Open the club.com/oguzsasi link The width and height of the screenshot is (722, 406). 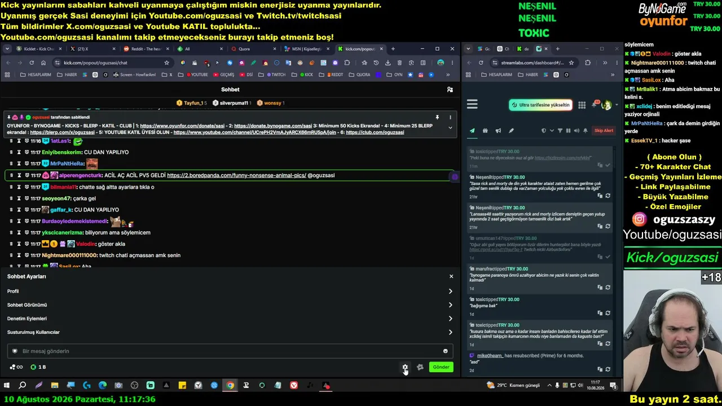tap(375, 132)
